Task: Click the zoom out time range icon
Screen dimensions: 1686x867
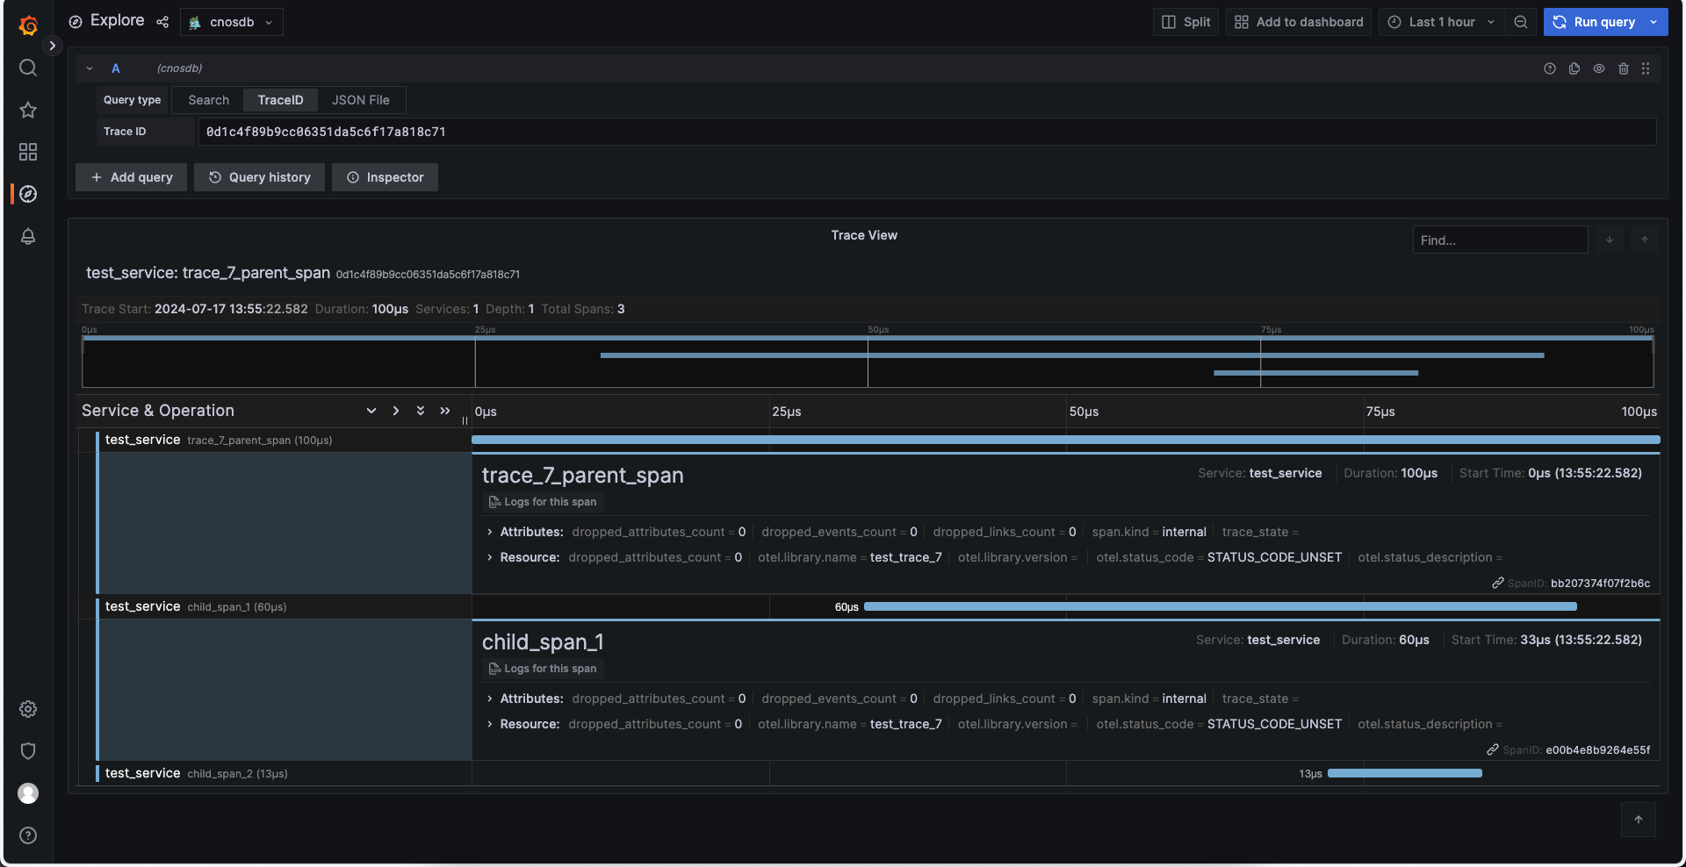Action: point(1521,22)
